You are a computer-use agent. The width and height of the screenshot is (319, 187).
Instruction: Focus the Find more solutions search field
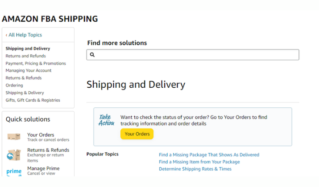coord(193,55)
